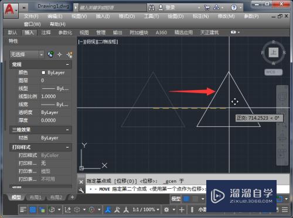
Task: Switch to the 布局1 layout tab
Action: pos(36,198)
